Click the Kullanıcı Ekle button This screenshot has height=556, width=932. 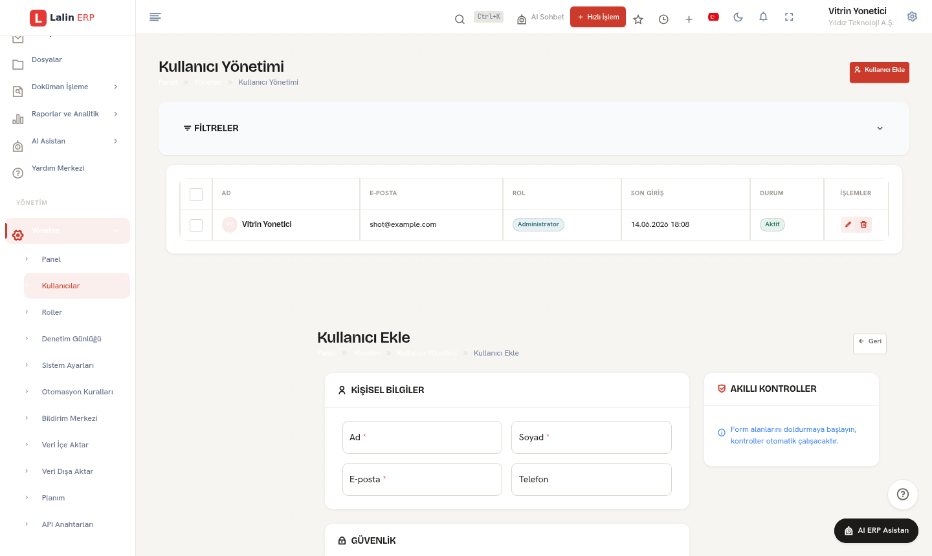click(880, 72)
